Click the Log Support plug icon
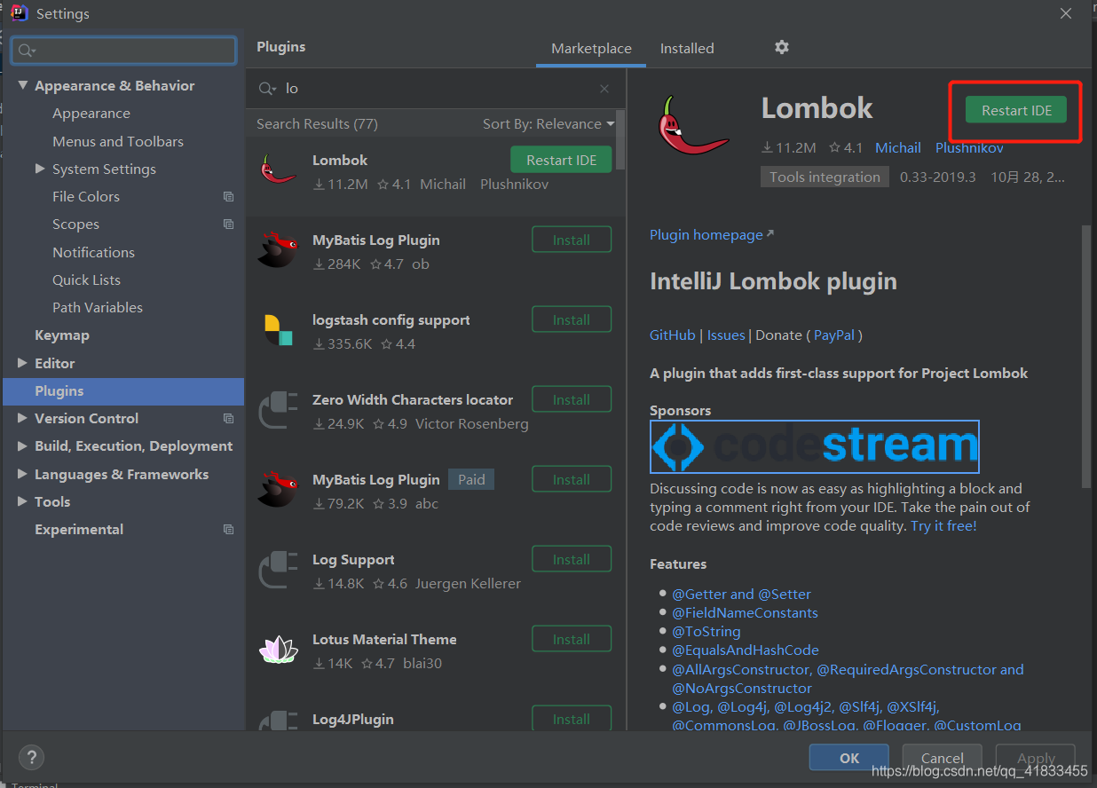Image resolution: width=1097 pixels, height=788 pixels. [x=278, y=570]
